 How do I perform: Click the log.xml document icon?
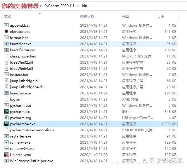pyautogui.click(x=6, y=99)
